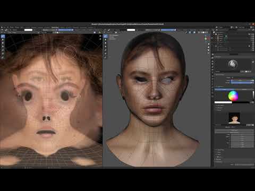Click the white primary color swatch in properties
This screenshot has height=191, width=255.
(x=223, y=102)
